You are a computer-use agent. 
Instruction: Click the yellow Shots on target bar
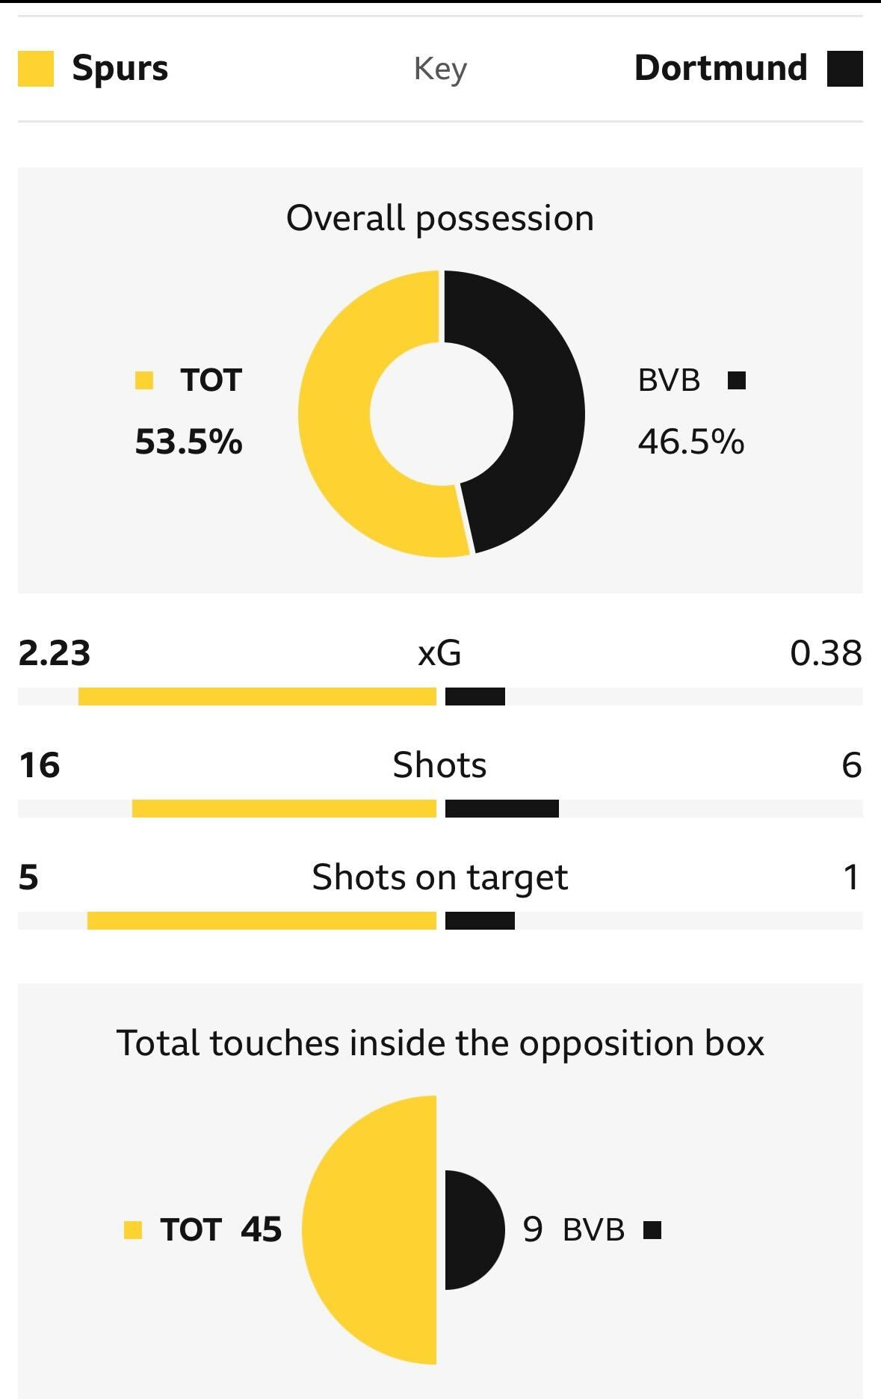(262, 921)
